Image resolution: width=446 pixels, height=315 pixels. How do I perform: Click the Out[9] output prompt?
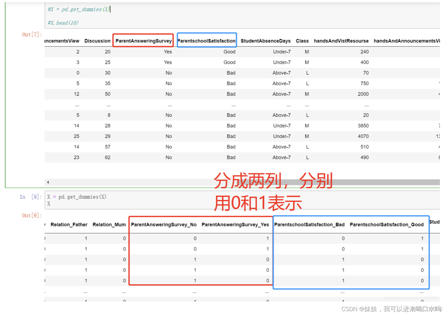[32, 216]
